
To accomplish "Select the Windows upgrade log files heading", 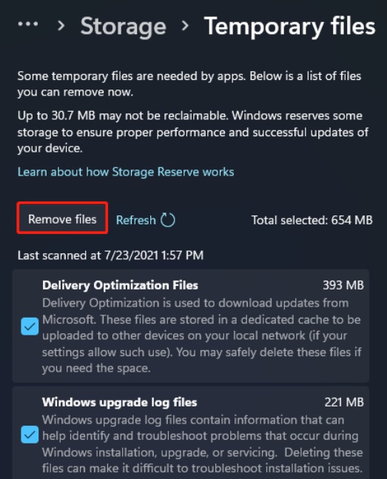I will (119, 402).
